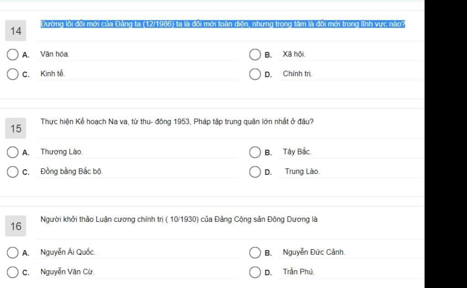The width and height of the screenshot is (467, 288).
Task: Click the Kế hoạch Na va question text
Action: tap(177, 122)
